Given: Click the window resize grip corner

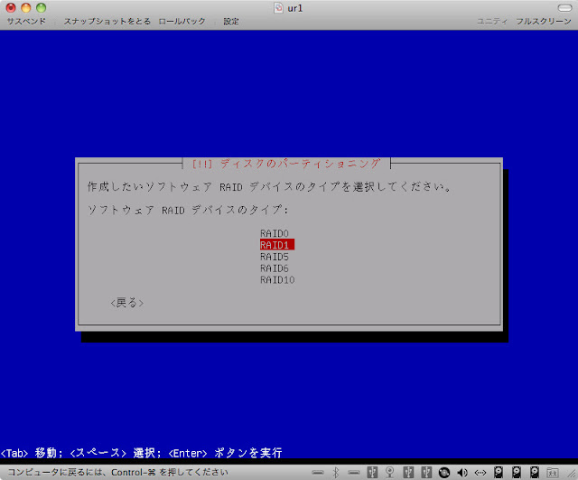Looking at the screenshot, I should pyautogui.click(x=573, y=475).
